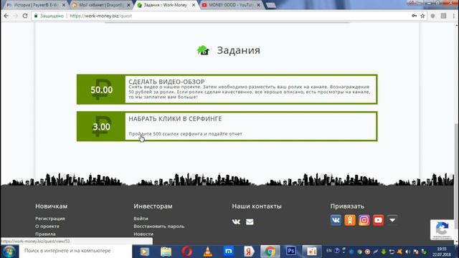Open the VK icon under Наши контакты
This screenshot has height=258, width=459.
[x=236, y=221]
